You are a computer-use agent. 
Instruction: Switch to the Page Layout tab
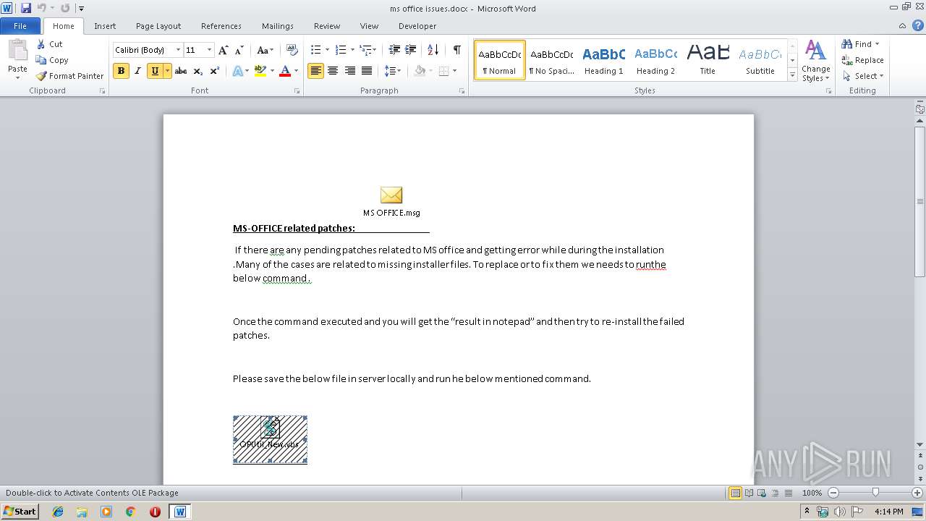tap(158, 26)
